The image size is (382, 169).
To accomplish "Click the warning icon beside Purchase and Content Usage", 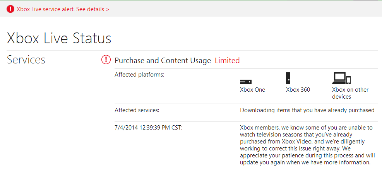I will (x=106, y=60).
